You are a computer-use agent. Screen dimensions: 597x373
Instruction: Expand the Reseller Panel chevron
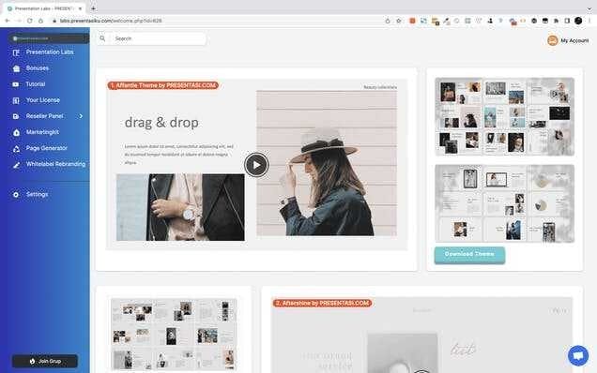(x=81, y=116)
